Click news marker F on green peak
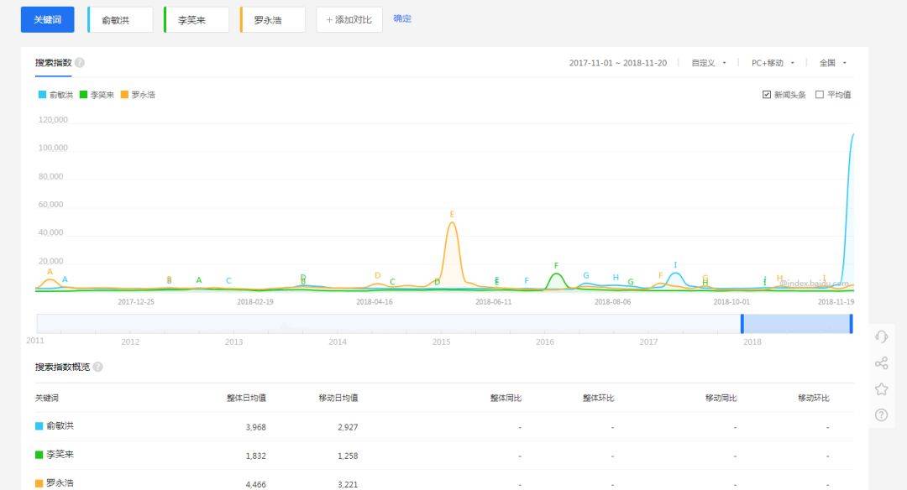The height and width of the screenshot is (490, 907). tap(556, 266)
